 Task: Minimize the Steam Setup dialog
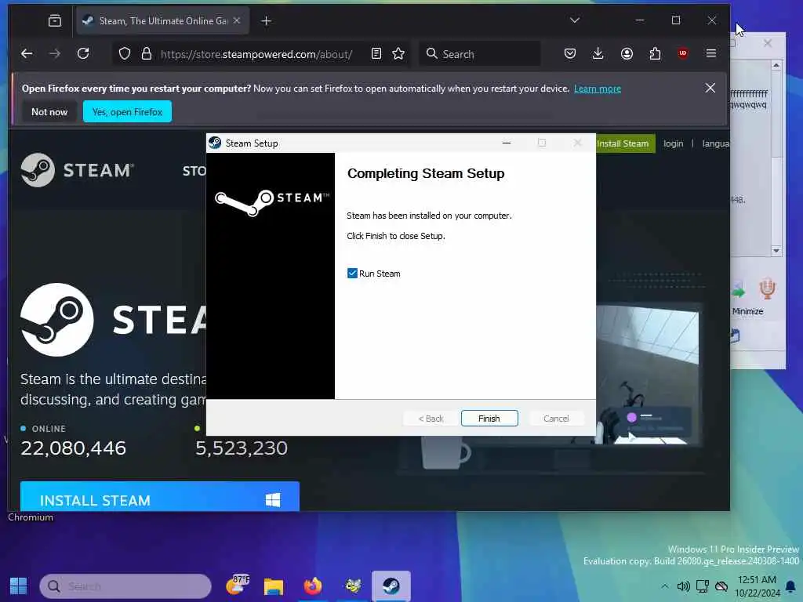point(507,143)
